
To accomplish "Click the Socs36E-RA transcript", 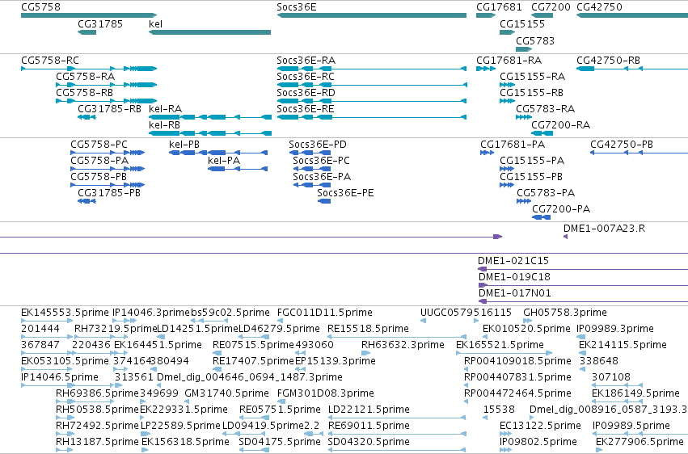I will coord(372,69).
